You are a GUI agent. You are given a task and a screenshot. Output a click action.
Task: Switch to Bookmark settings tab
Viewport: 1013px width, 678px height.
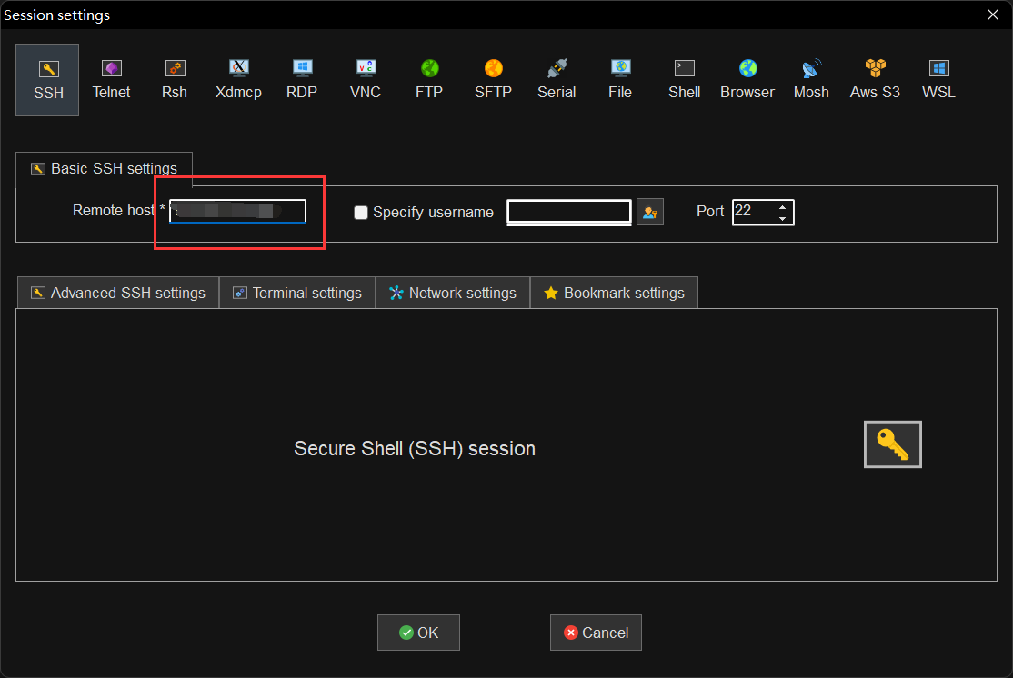click(x=615, y=294)
